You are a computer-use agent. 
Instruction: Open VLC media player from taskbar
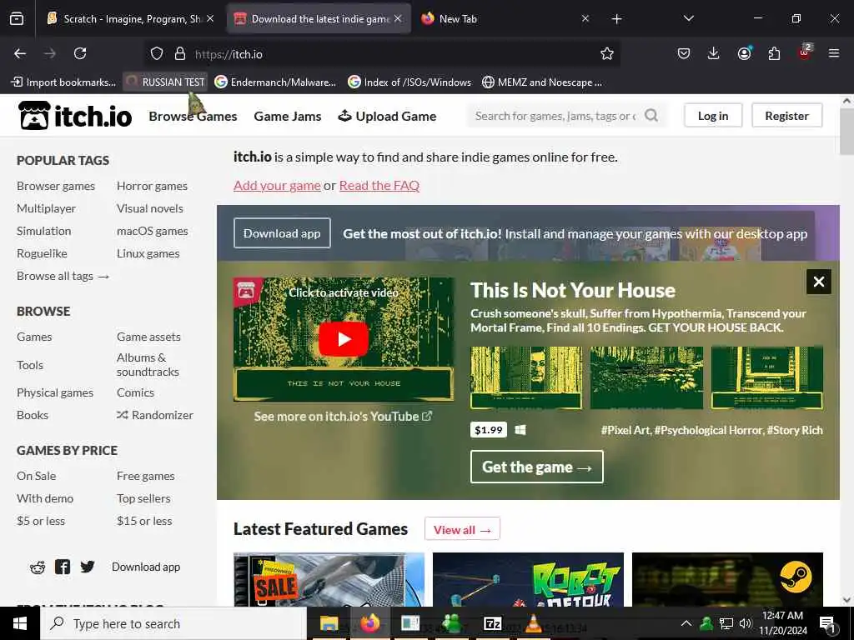click(533, 623)
